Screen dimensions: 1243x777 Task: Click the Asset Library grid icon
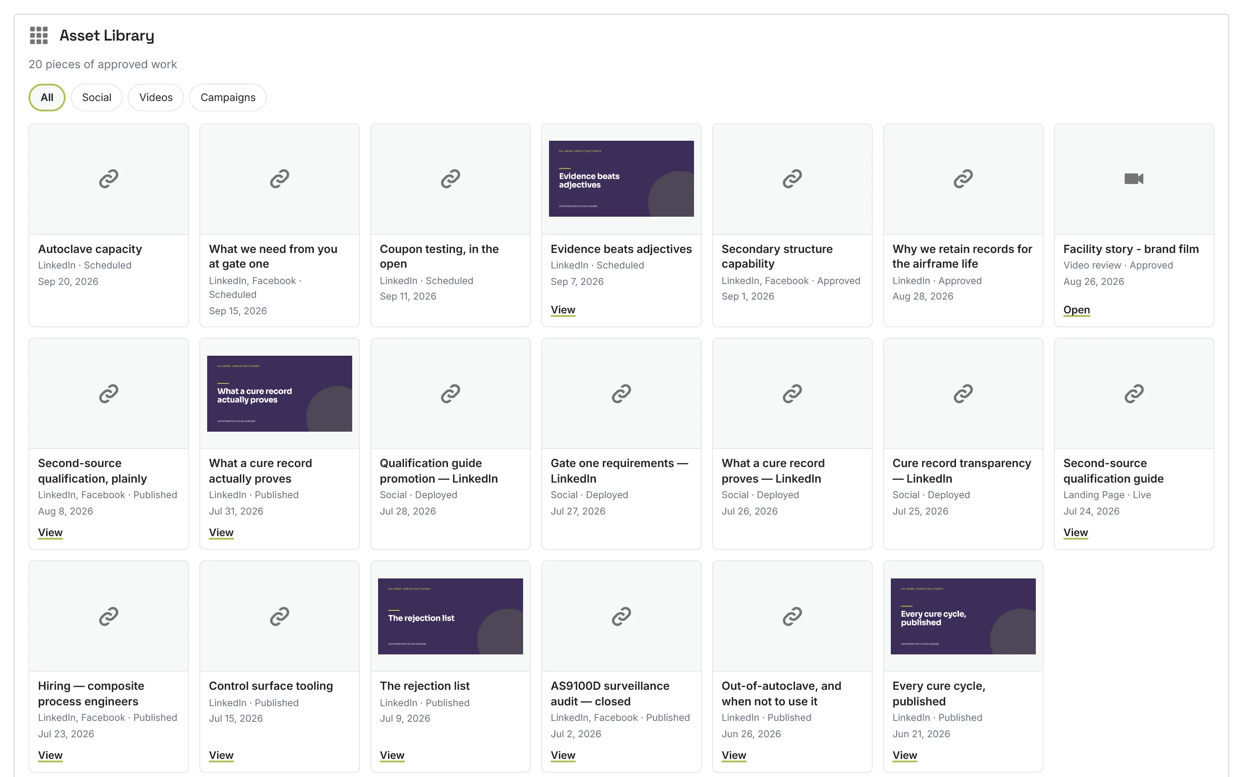coord(38,35)
